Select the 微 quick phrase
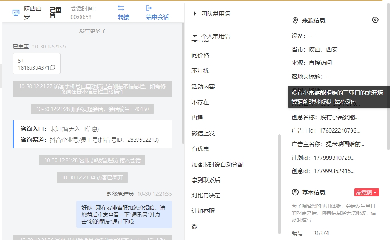The height and width of the screenshot is (240, 390). click(195, 226)
